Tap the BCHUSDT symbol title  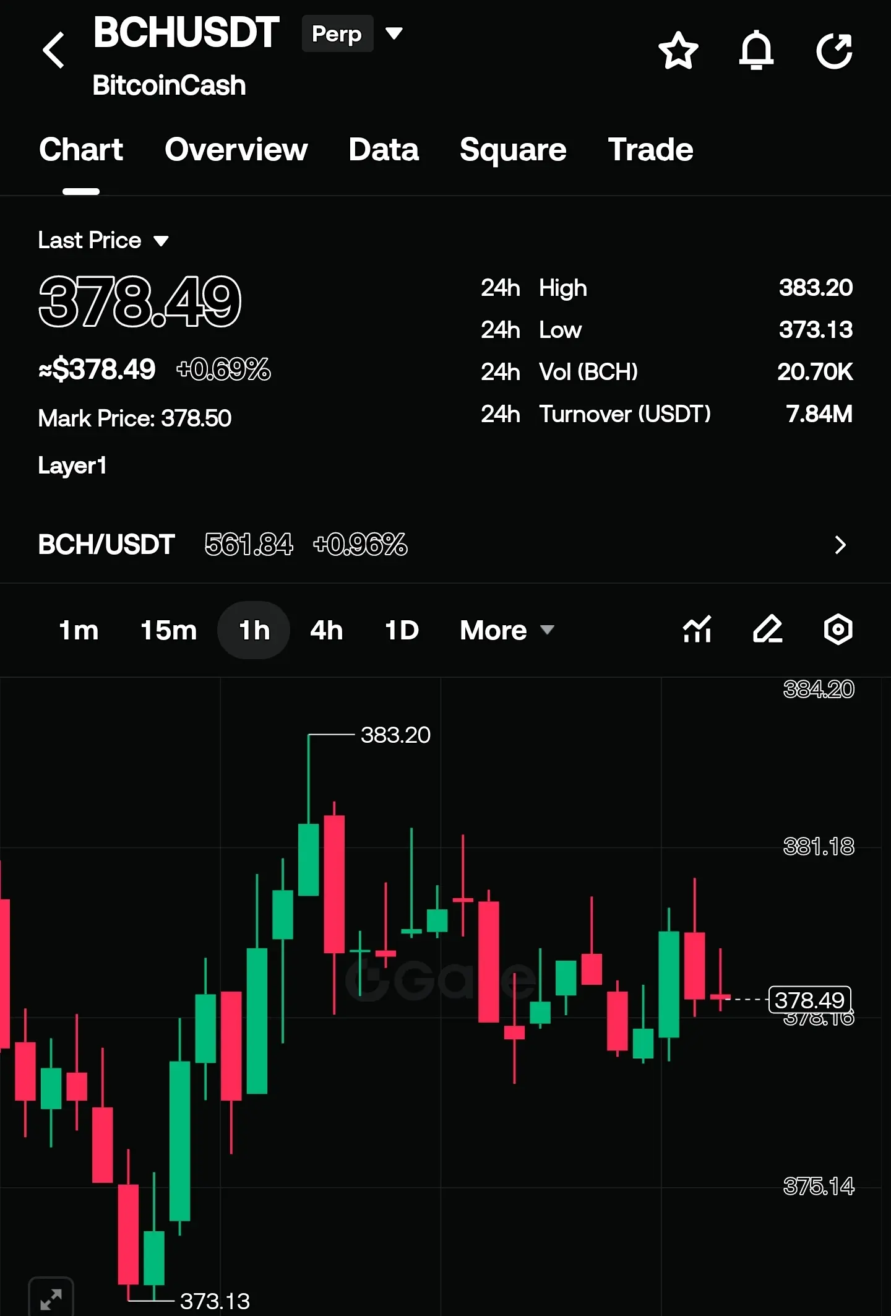click(x=186, y=32)
